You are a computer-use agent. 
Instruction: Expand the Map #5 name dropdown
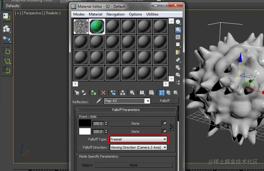148,101
